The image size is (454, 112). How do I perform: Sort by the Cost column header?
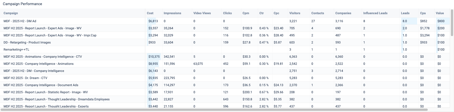click(x=150, y=13)
